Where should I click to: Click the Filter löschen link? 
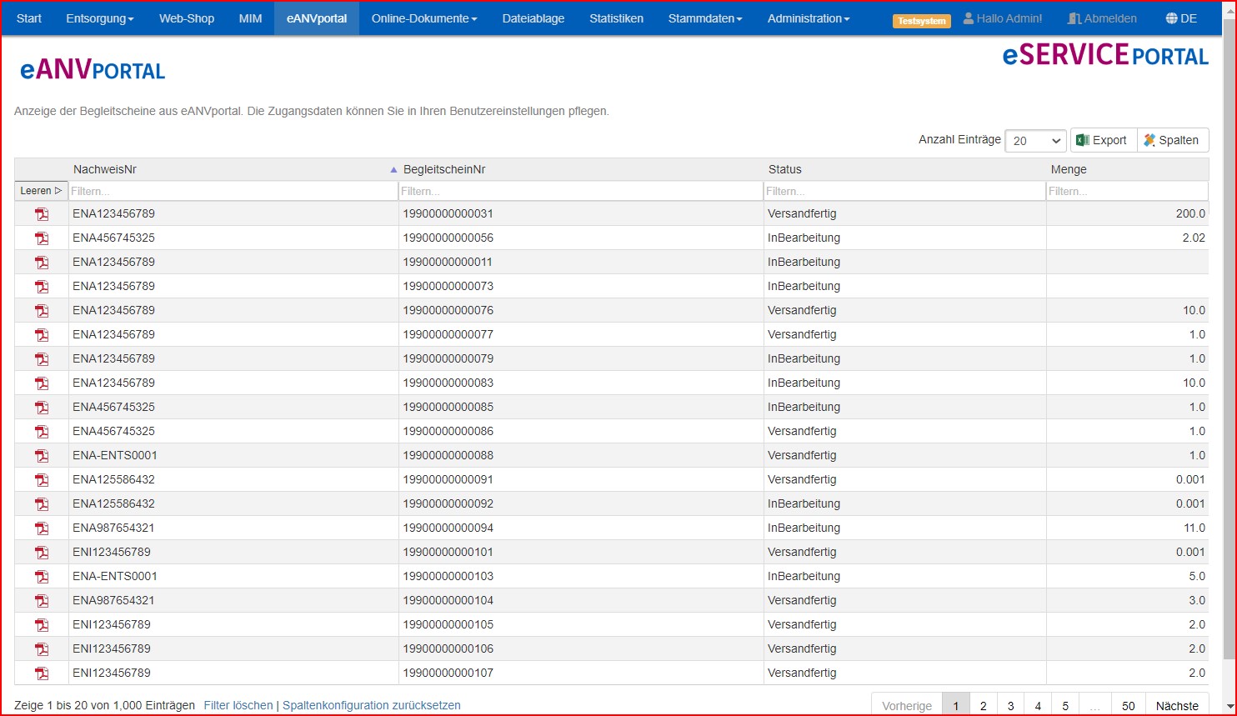click(x=238, y=705)
